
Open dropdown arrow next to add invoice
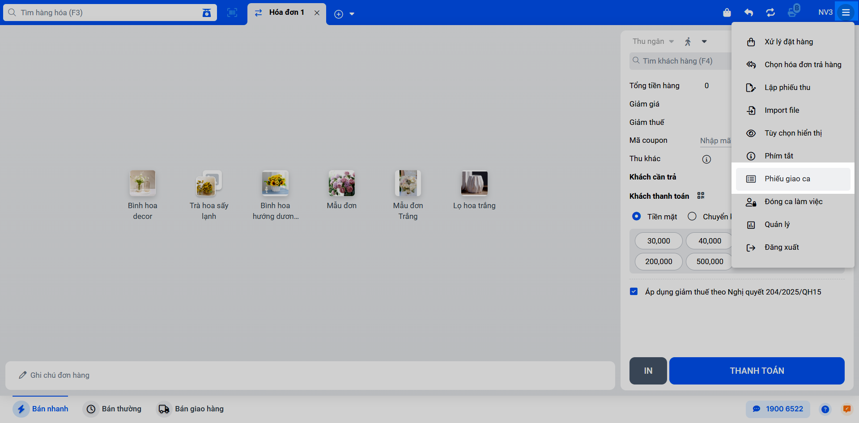click(352, 14)
